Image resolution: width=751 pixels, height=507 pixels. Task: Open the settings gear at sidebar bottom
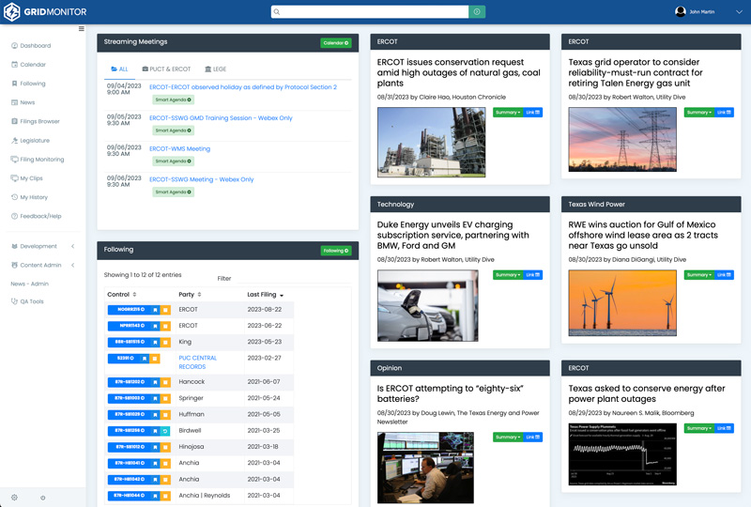(14, 498)
